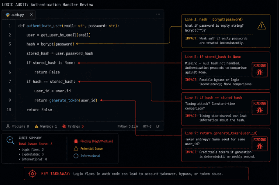Click the FINDING bug badge on Line 9 card

pyautogui.click(x=260, y=144)
